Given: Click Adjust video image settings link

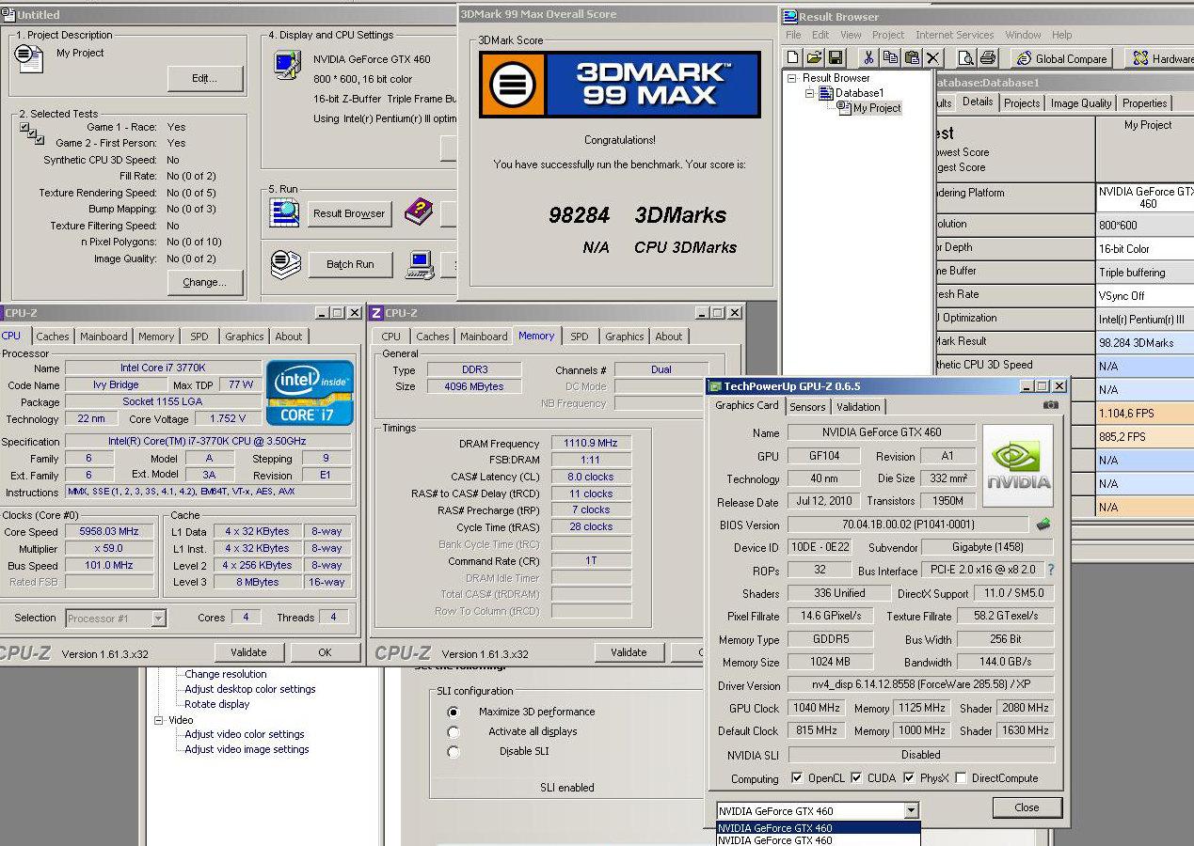Looking at the screenshot, I should point(247,749).
